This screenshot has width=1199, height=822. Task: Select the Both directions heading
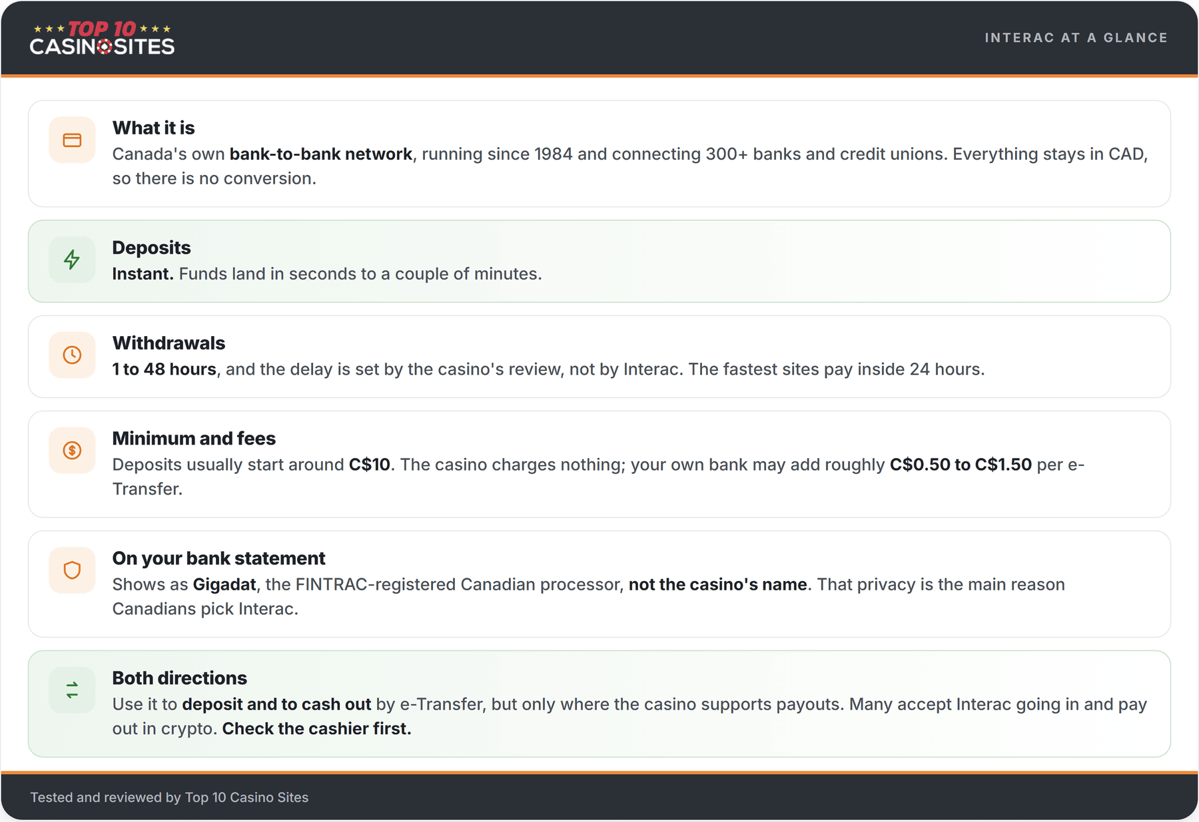pos(179,678)
